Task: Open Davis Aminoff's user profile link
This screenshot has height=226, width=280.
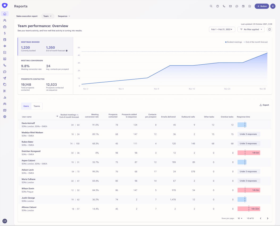Action: click(28, 123)
